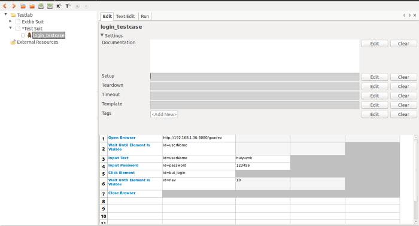The height and width of the screenshot is (226, 419).
Task: Click Clear button for Setup
Action: [403, 77]
